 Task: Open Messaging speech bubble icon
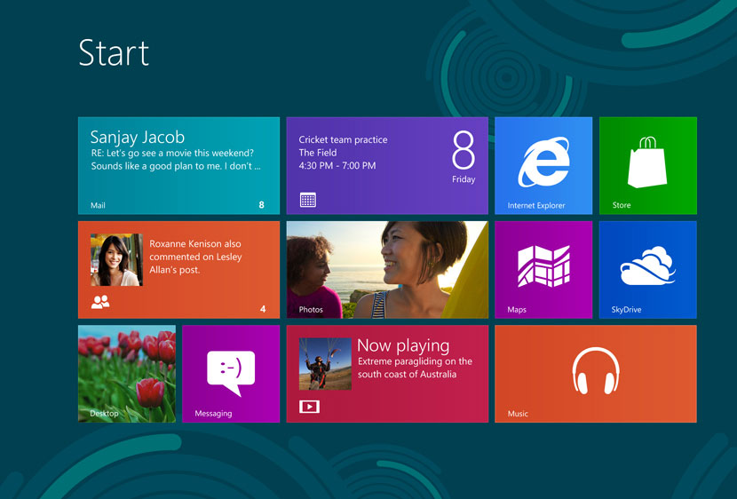(231, 371)
